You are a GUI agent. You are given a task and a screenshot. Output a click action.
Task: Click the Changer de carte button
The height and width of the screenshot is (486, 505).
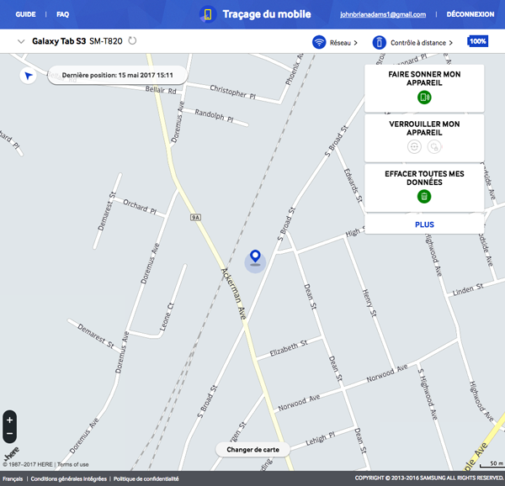(252, 450)
